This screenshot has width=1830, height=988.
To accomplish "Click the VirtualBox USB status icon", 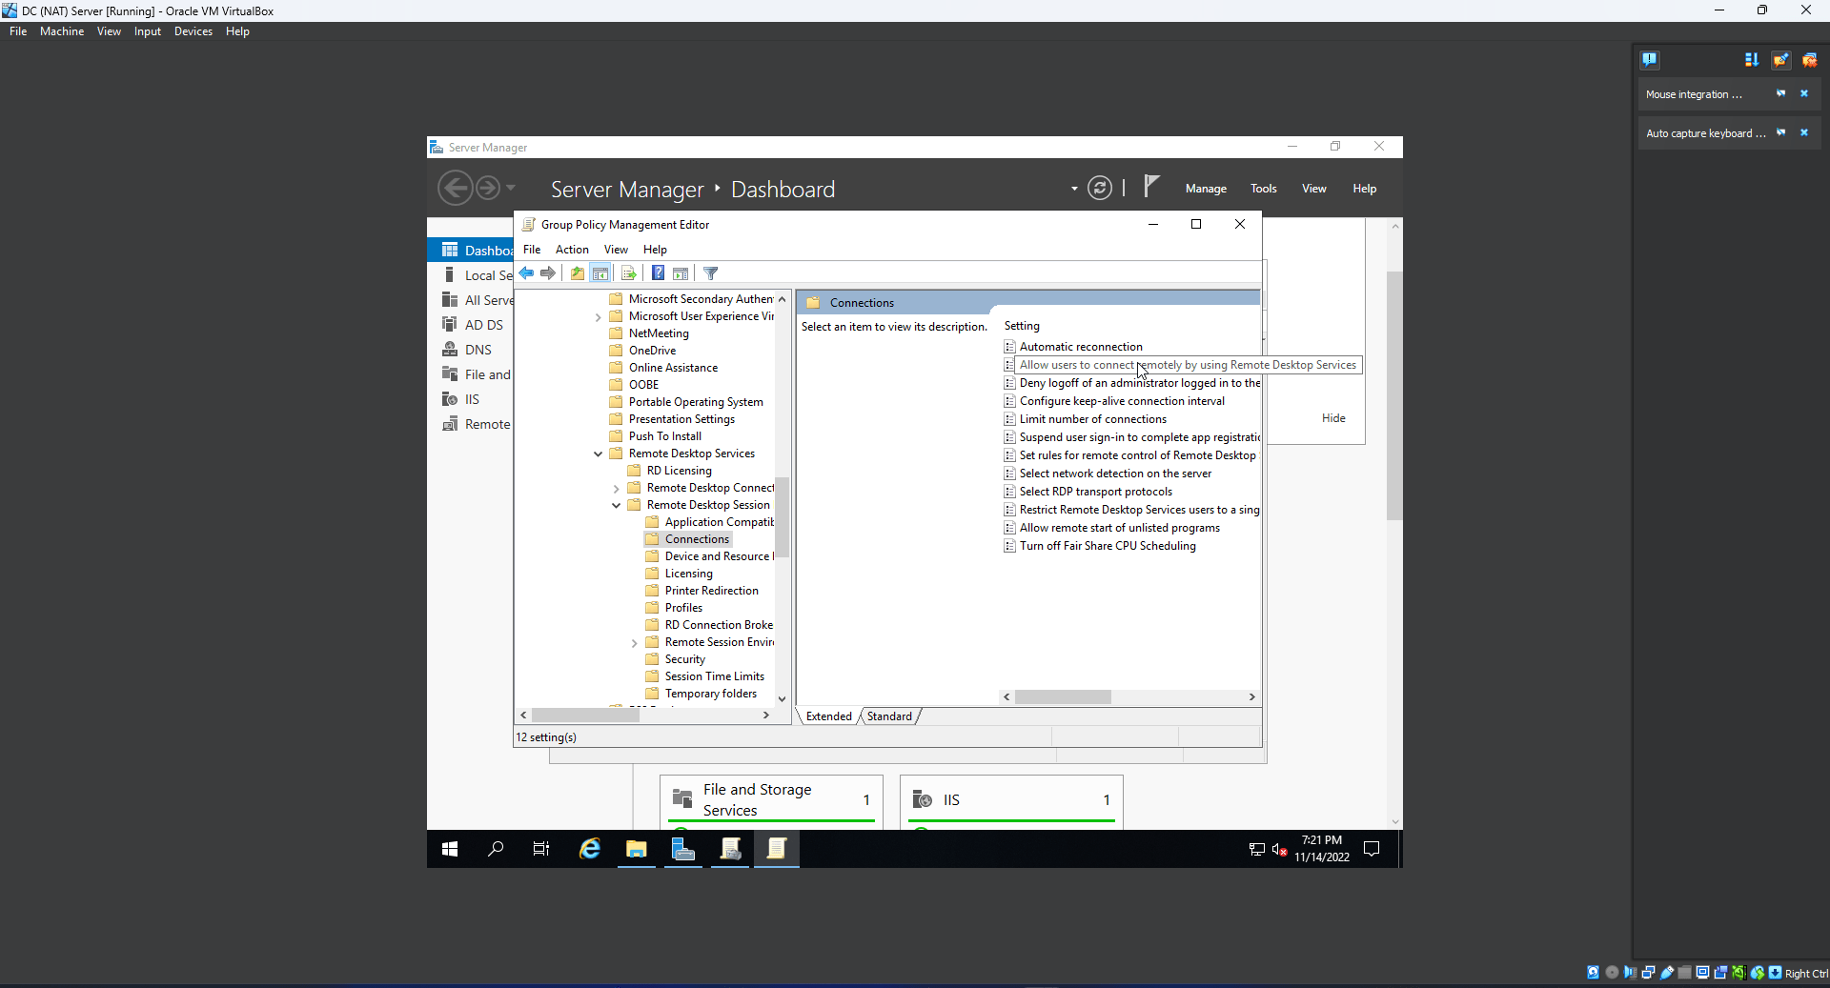I will tap(1667, 973).
